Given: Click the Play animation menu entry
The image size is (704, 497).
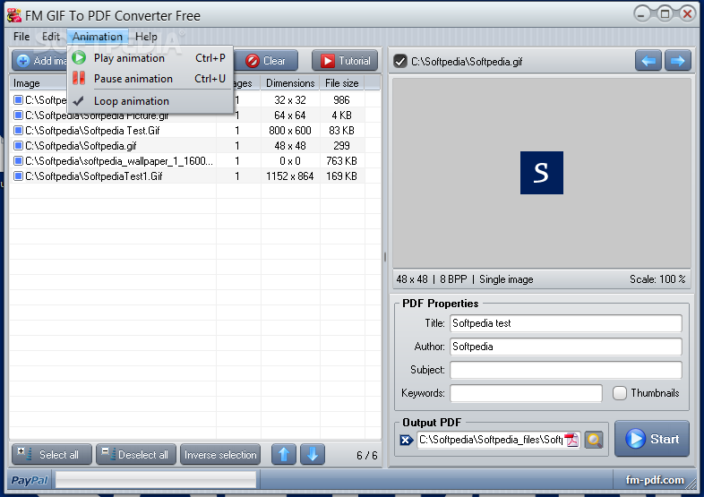Looking at the screenshot, I should point(150,58).
